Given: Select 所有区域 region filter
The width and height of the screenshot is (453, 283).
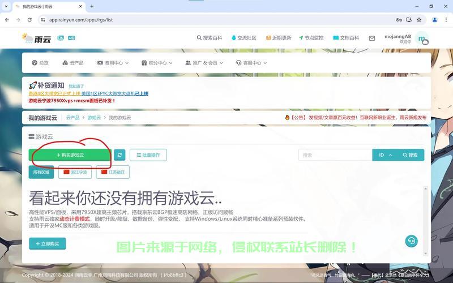Looking at the screenshot, I should click(41, 172).
